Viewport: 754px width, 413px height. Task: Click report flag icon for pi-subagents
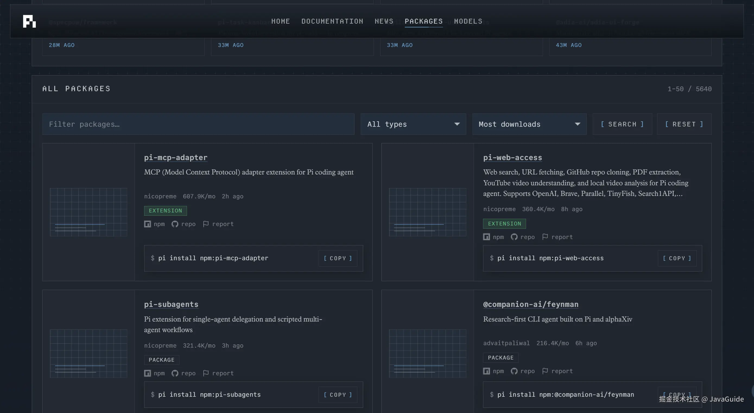click(x=206, y=373)
